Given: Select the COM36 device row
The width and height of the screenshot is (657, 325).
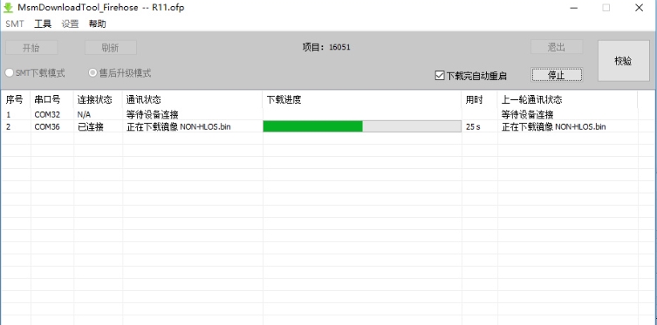Looking at the screenshot, I should (318, 126).
